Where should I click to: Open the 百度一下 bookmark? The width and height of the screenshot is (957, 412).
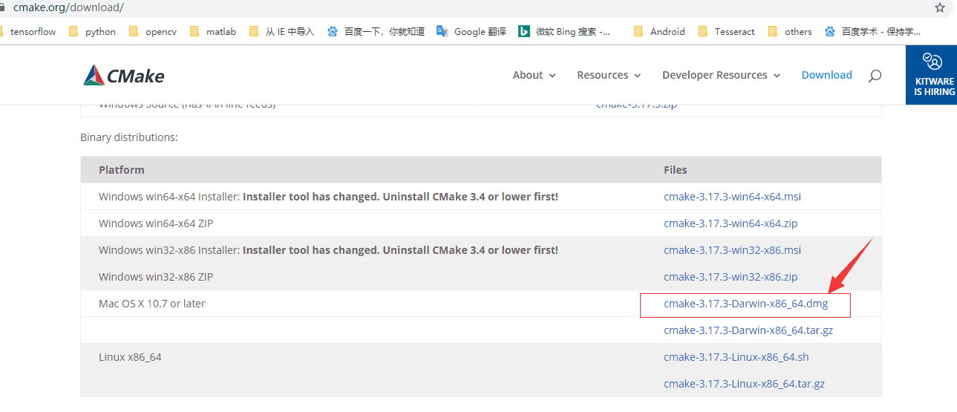376,31
